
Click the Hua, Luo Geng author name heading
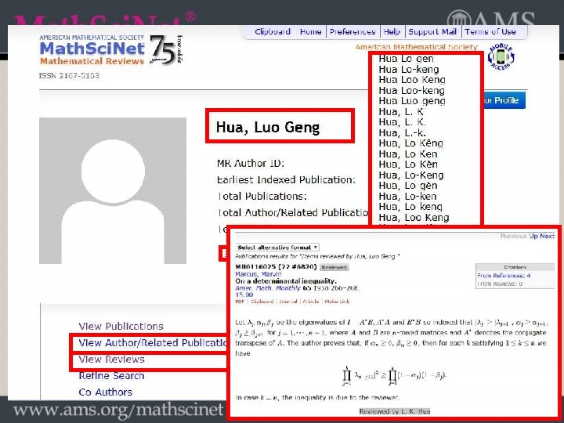click(x=268, y=127)
